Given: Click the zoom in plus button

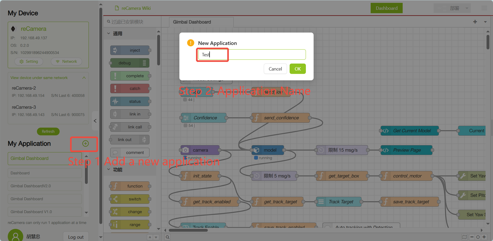Looking at the screenshot, I should click(x=484, y=237).
